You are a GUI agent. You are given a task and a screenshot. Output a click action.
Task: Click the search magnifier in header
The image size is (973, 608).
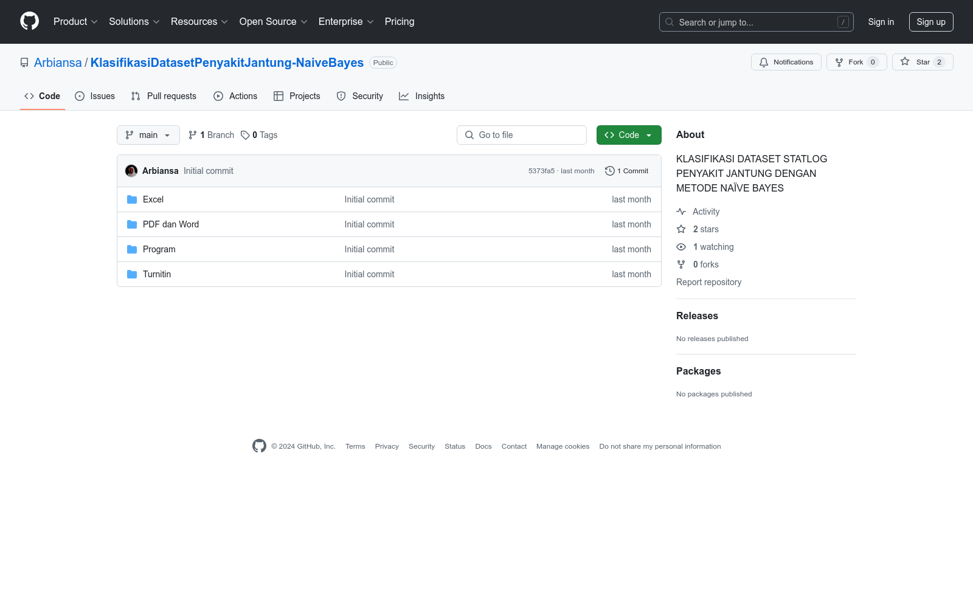coord(670,22)
